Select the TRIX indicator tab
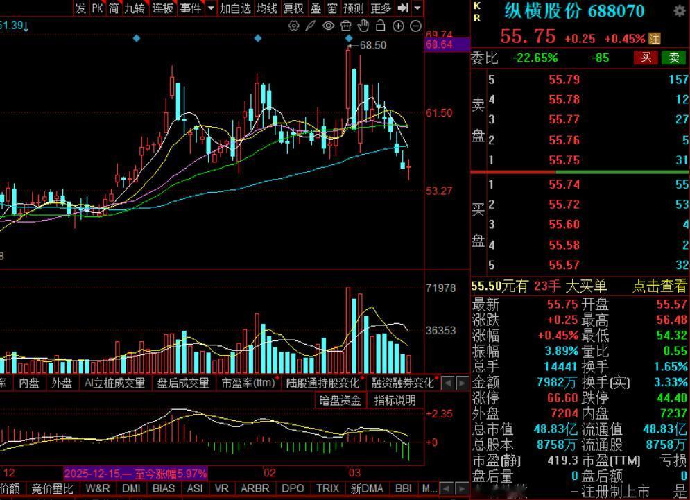The image size is (690, 500). pos(328,488)
